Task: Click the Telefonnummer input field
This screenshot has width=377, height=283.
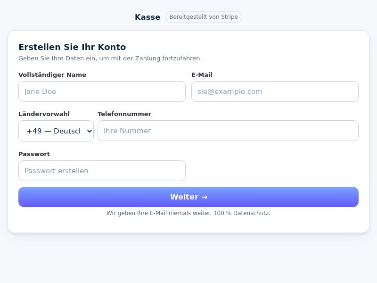Action: (x=228, y=131)
